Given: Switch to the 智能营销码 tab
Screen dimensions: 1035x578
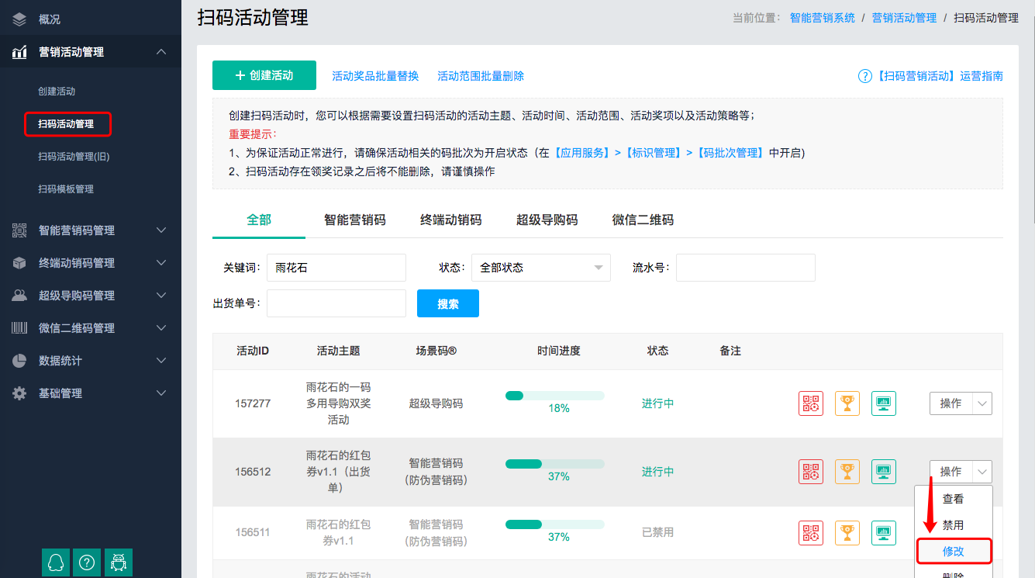Looking at the screenshot, I should click(x=355, y=220).
